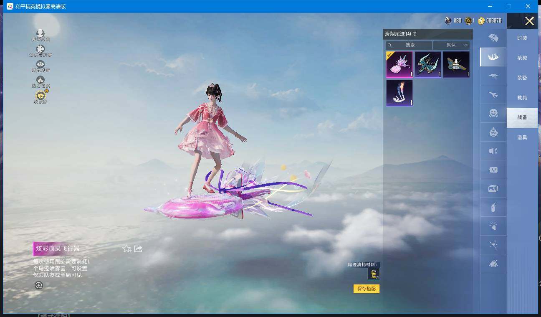Select the roast chicken category icon
Viewport: 541px width, 317px height.
pyautogui.click(x=493, y=264)
